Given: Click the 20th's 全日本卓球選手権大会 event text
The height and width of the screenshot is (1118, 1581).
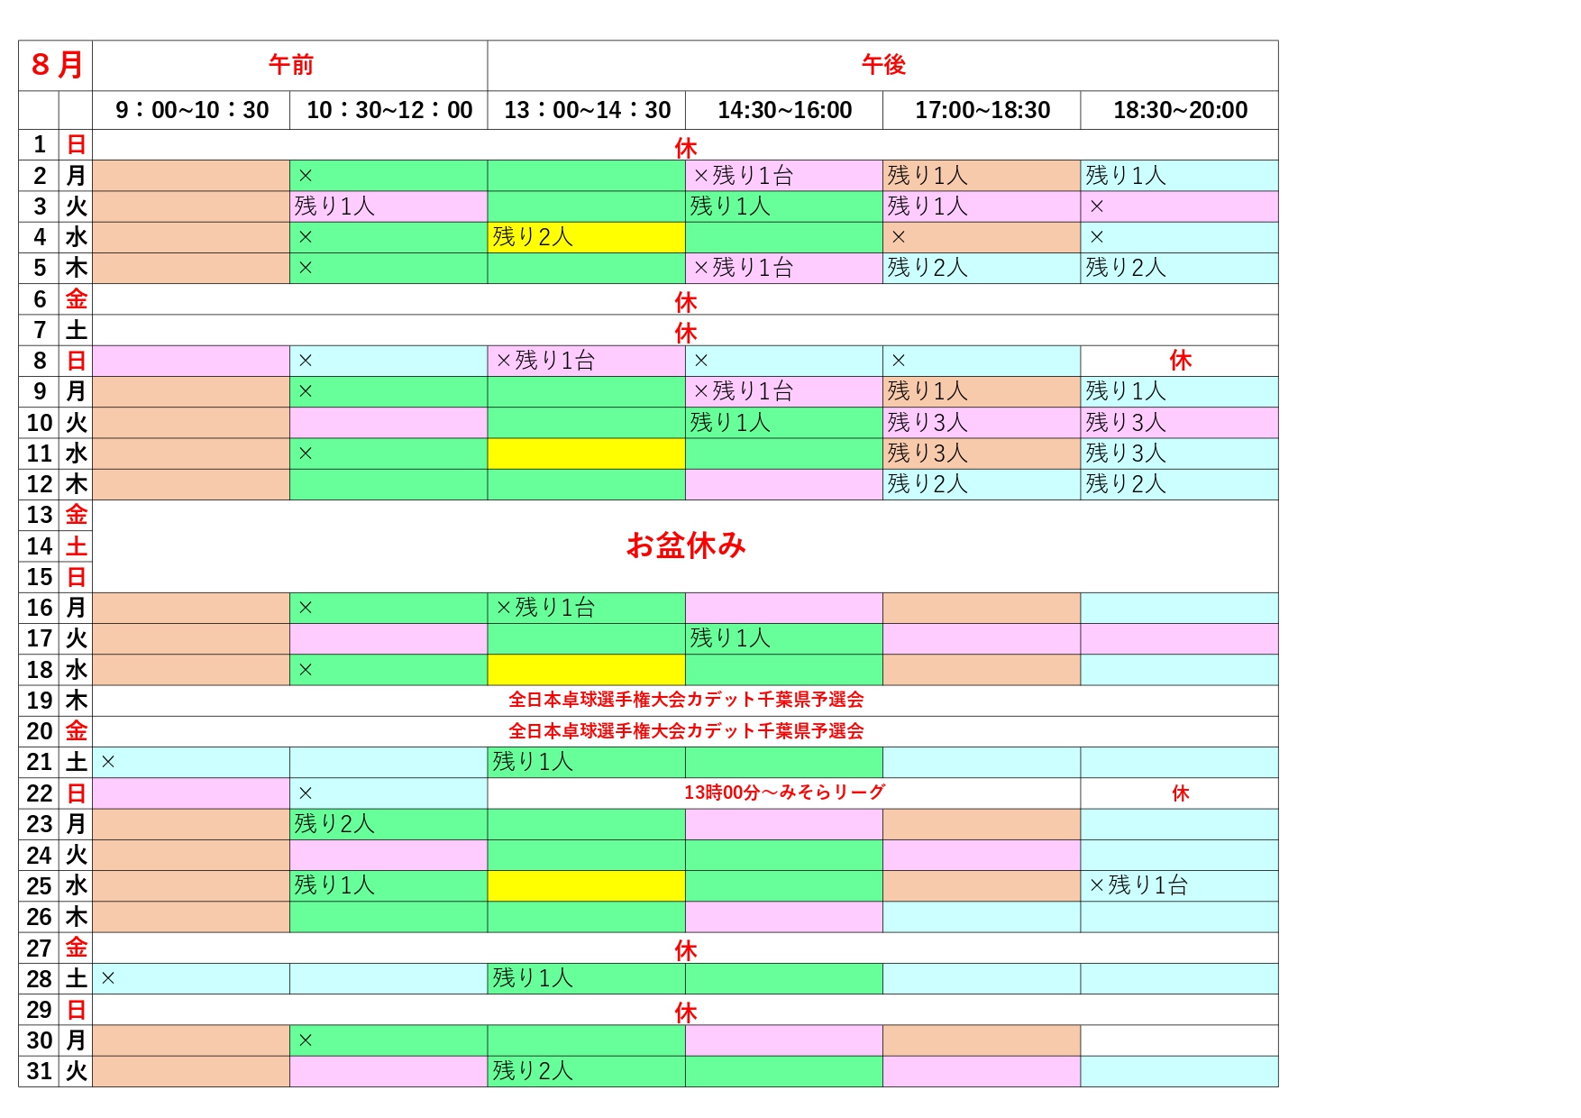Looking at the screenshot, I should pyautogui.click(x=685, y=731).
